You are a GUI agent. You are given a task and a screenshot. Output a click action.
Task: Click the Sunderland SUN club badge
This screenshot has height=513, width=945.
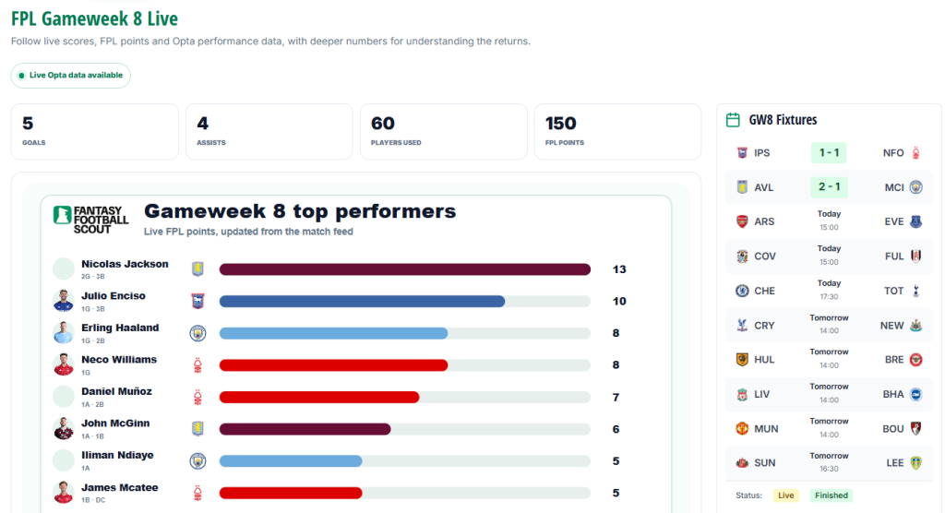(x=743, y=463)
